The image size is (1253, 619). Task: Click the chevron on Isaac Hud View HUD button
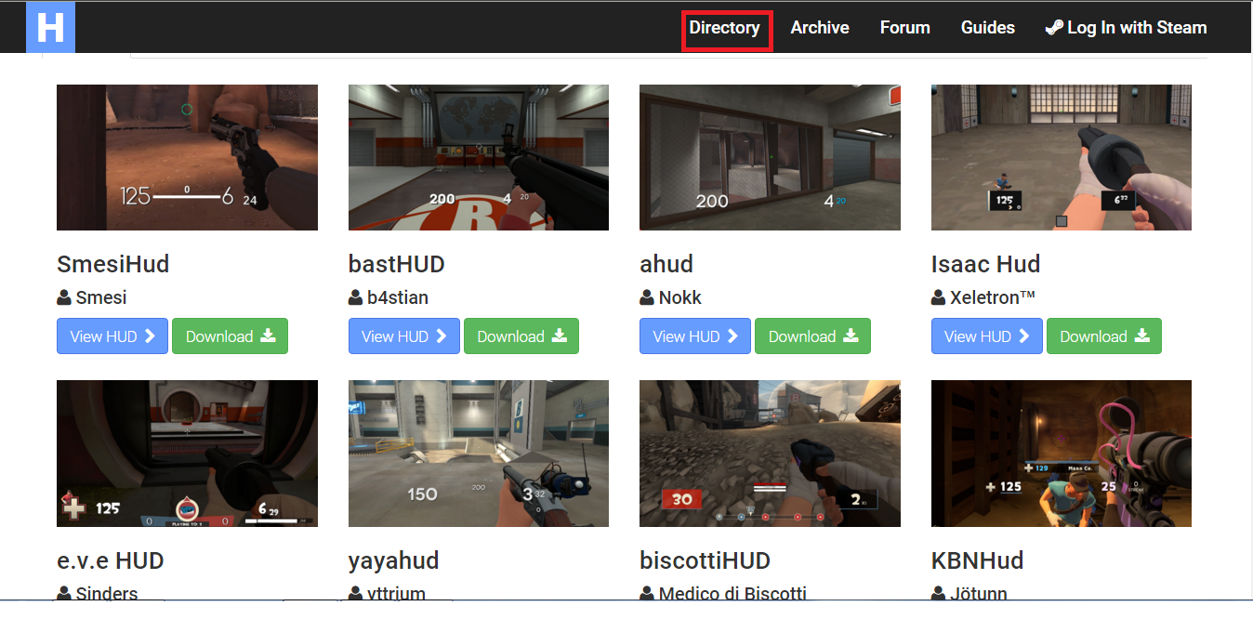click(x=1024, y=336)
